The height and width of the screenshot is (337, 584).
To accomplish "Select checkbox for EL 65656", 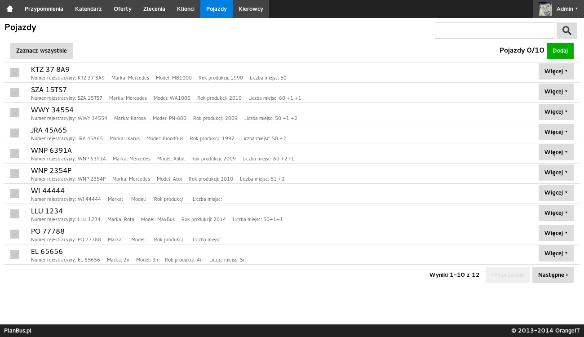I will (15, 254).
